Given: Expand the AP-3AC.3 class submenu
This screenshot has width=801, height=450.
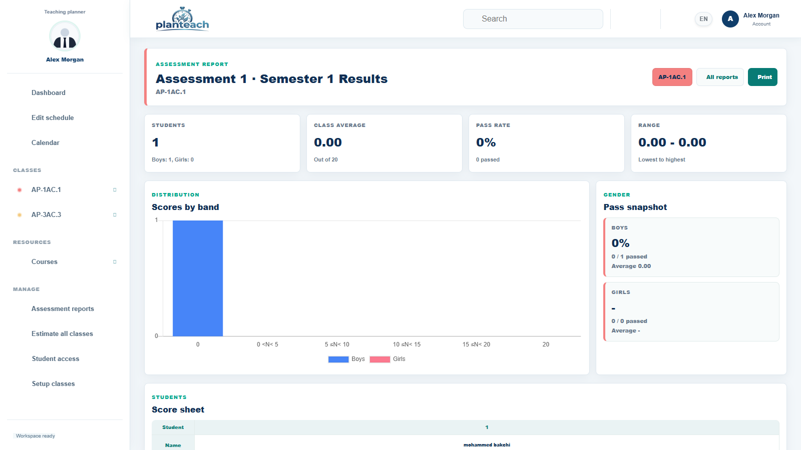Looking at the screenshot, I should point(115,215).
